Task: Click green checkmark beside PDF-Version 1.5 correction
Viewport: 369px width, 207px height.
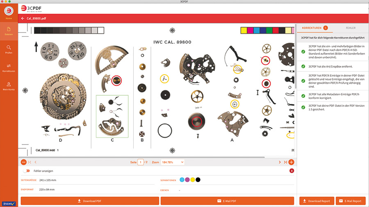Action: 303,108
